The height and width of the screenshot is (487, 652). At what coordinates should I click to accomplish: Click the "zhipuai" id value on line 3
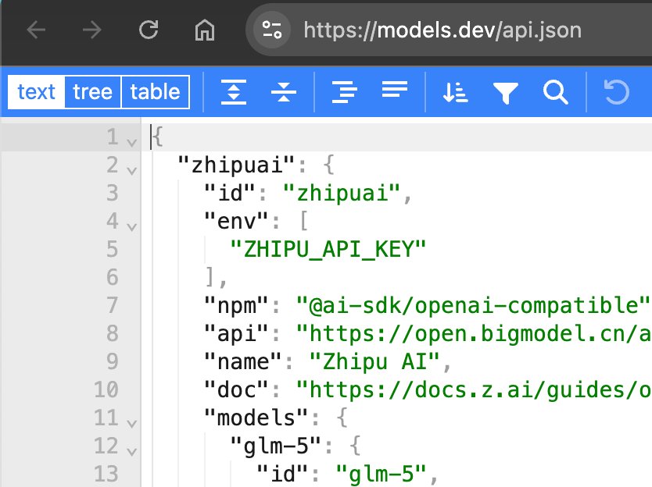342,193
